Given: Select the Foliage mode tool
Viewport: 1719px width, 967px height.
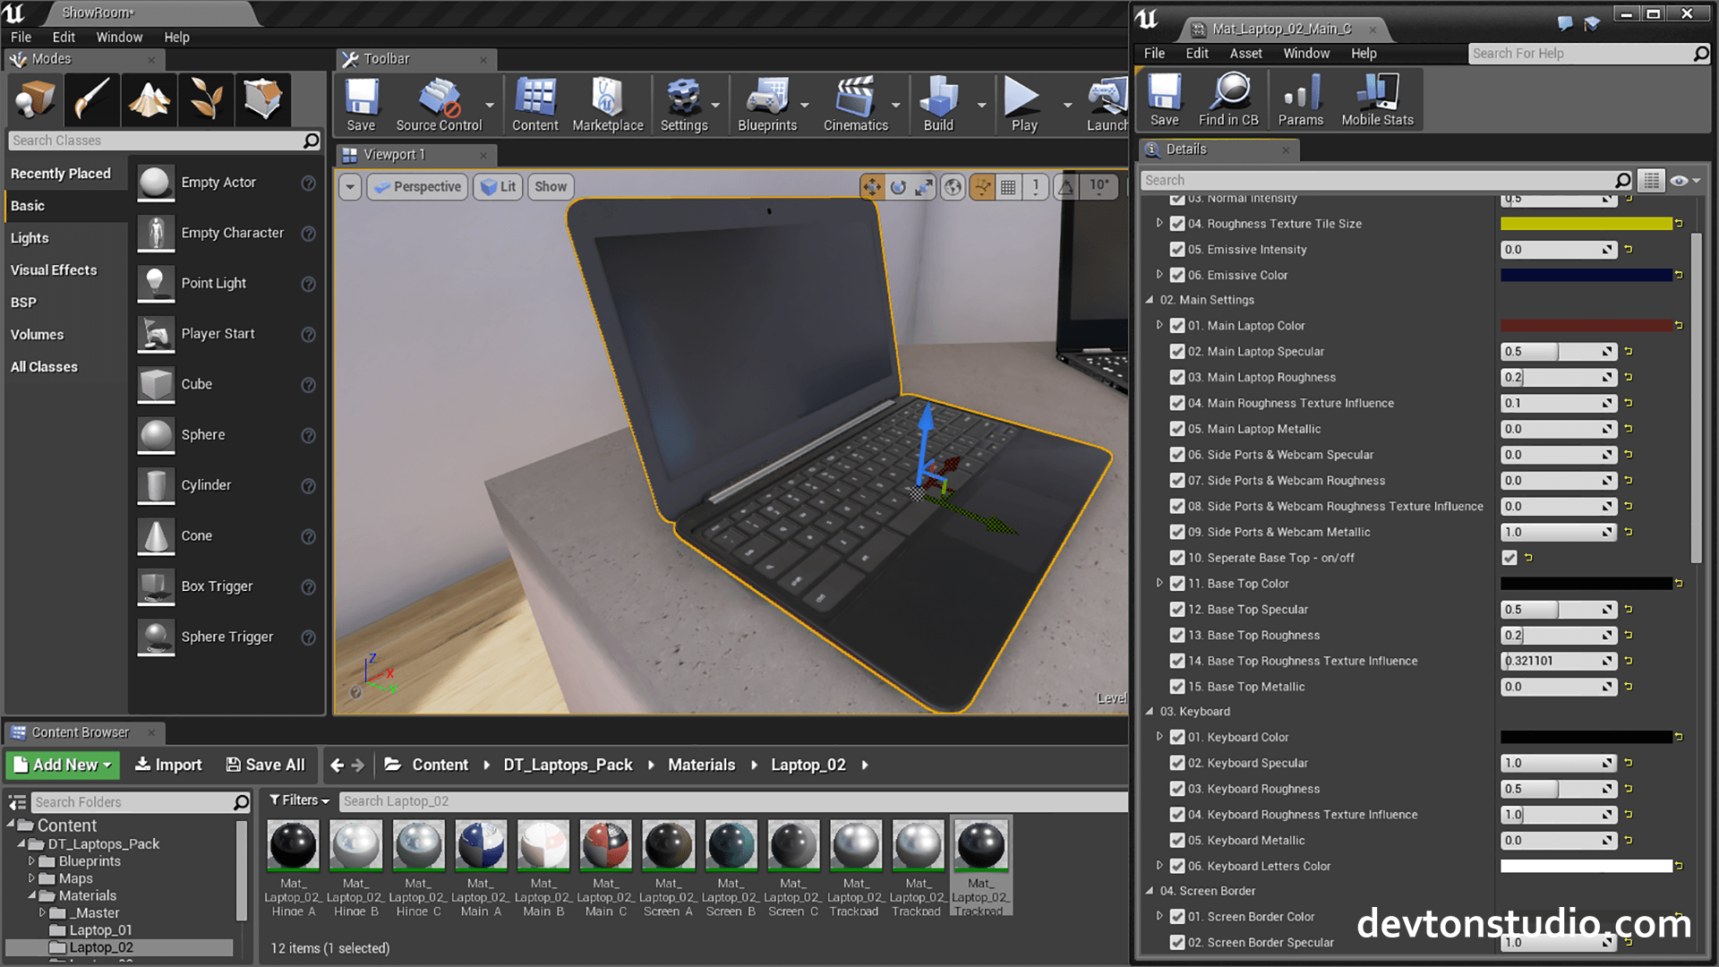Looking at the screenshot, I should pos(206,98).
